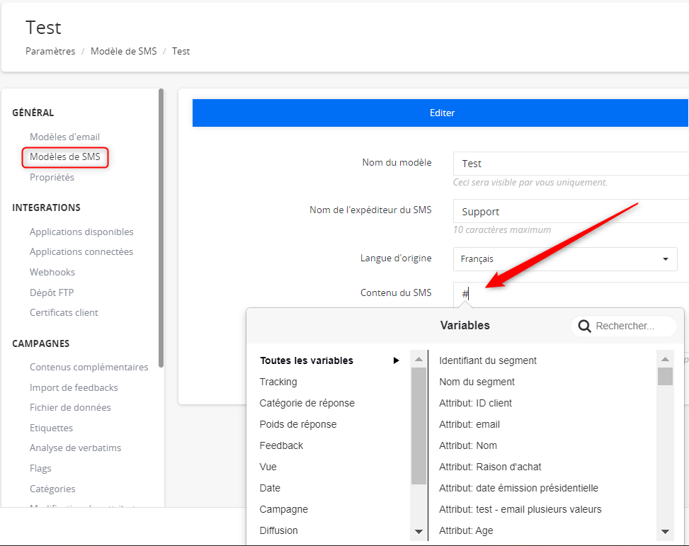
Task: Expand the Toutes les variables category arrow
Action: click(397, 360)
